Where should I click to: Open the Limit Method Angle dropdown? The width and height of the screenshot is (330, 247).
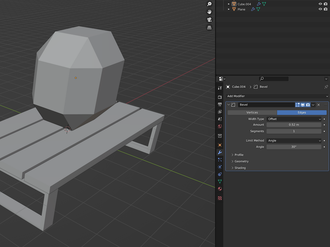[x=294, y=141]
